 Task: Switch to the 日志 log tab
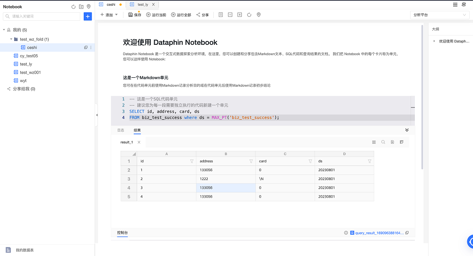click(121, 130)
